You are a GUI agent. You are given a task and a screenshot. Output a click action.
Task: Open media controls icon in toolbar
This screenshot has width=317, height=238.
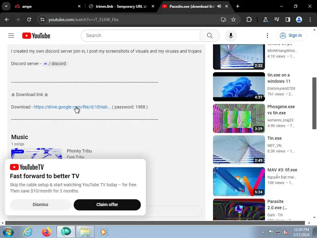(277, 20)
